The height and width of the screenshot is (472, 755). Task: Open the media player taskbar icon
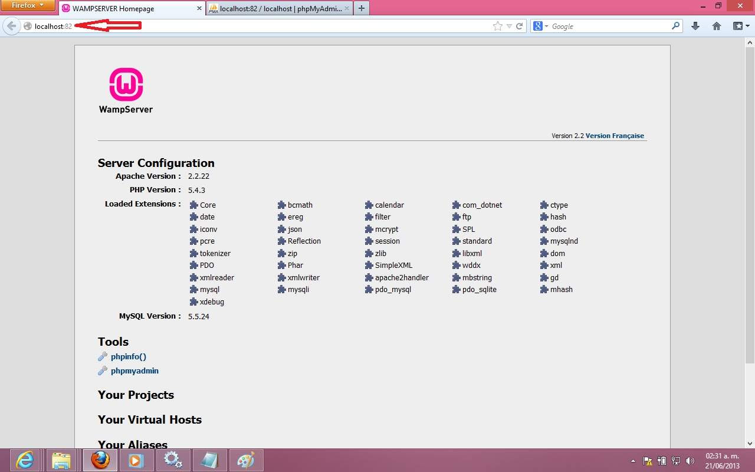(x=136, y=460)
